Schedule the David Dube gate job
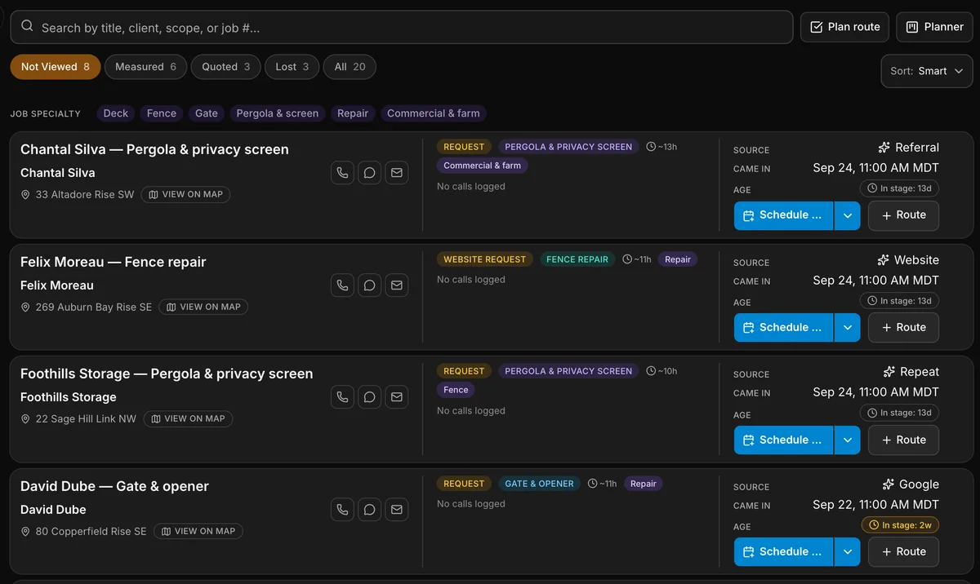 (784, 552)
